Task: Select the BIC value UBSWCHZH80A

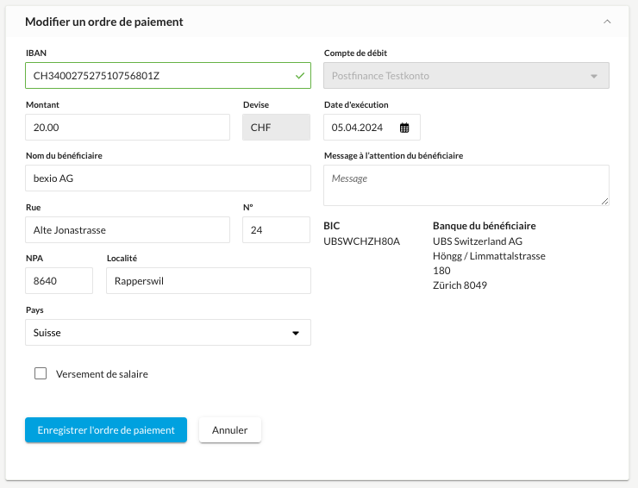Action: point(362,241)
